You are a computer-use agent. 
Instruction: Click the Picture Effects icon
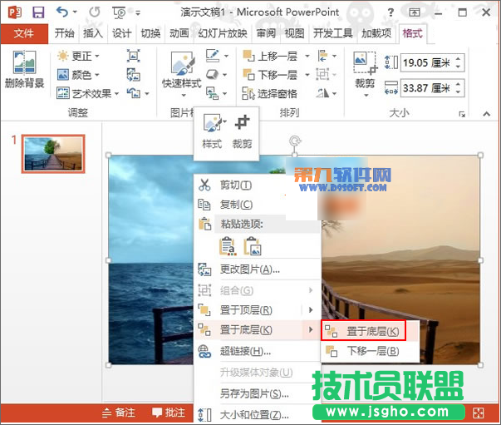click(x=212, y=75)
